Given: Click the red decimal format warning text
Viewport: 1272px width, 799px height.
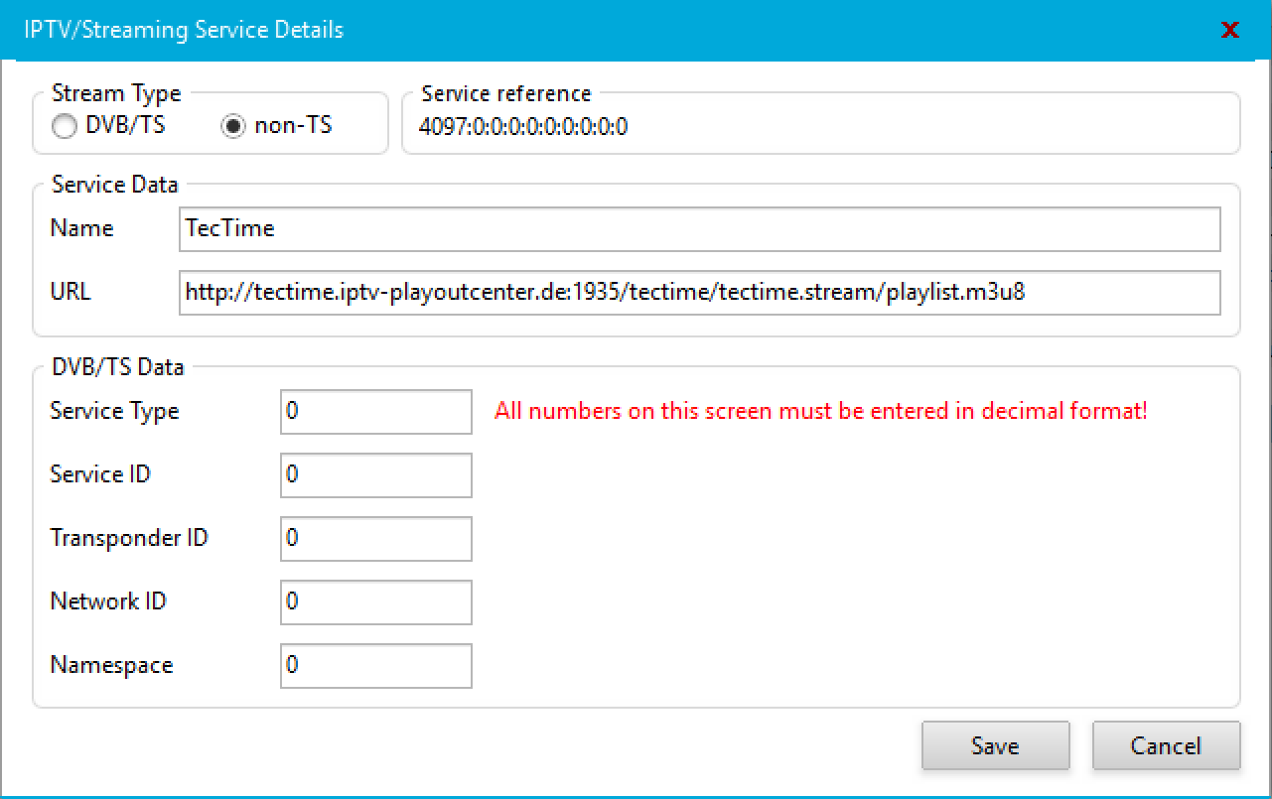Looking at the screenshot, I should (821, 411).
